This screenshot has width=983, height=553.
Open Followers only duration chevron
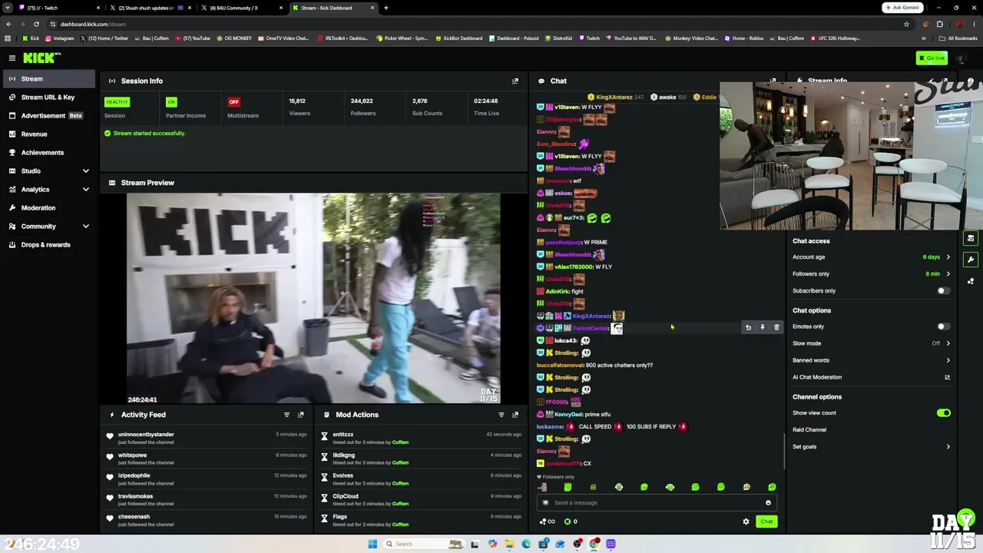coord(948,274)
